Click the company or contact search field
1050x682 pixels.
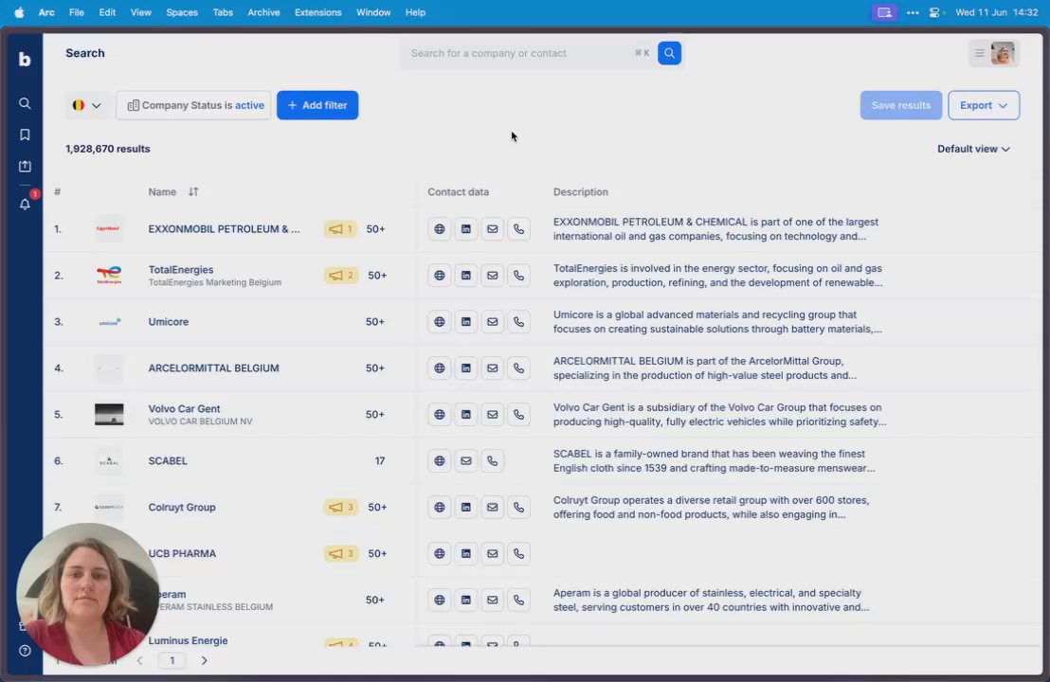pyautogui.click(x=522, y=53)
